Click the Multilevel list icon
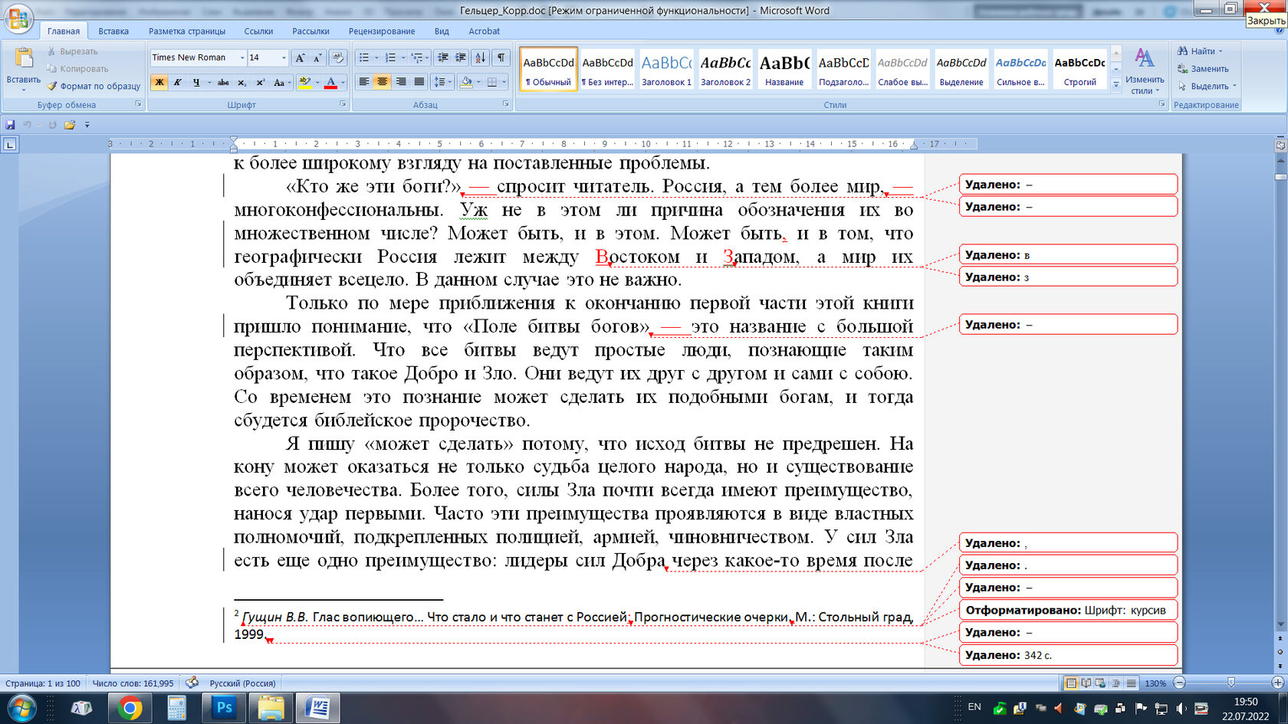 [416, 57]
